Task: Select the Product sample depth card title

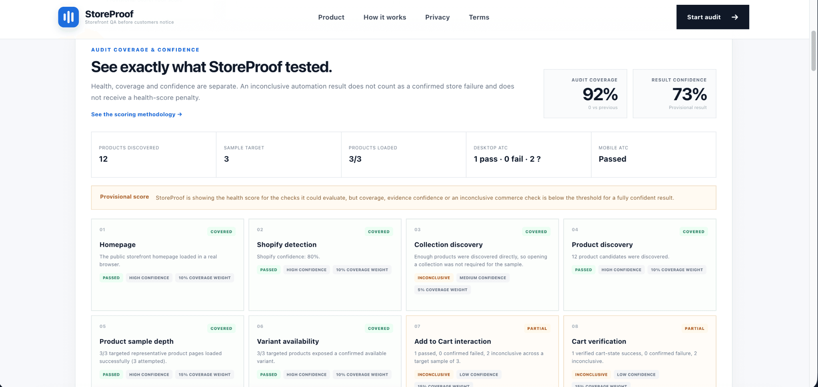Action: 136,341
